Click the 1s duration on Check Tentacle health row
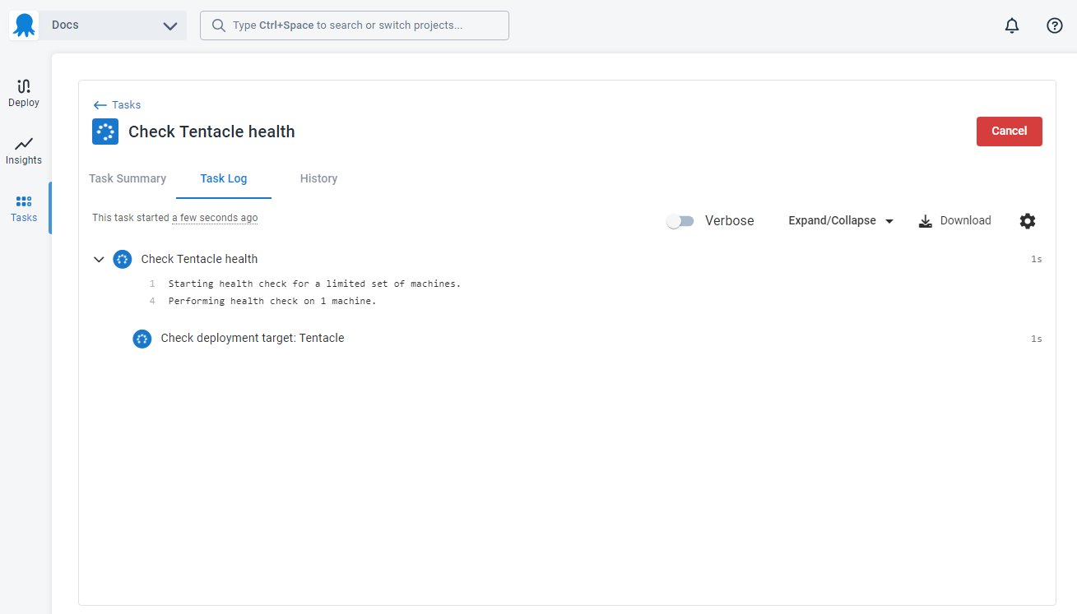1077x614 pixels. pos(1036,260)
